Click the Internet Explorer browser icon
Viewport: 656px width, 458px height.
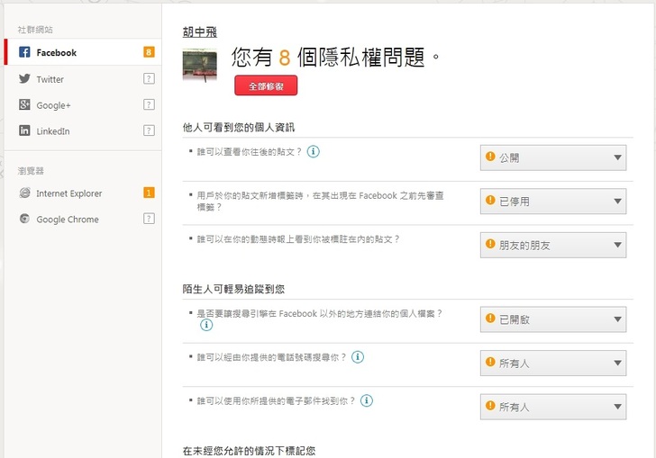click(25, 193)
